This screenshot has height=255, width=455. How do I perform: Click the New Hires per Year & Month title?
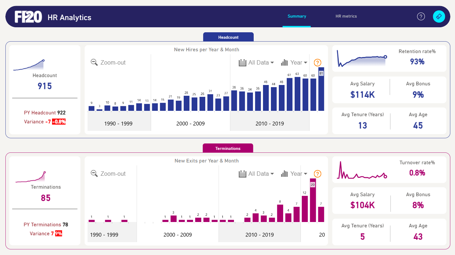pyautogui.click(x=207, y=49)
